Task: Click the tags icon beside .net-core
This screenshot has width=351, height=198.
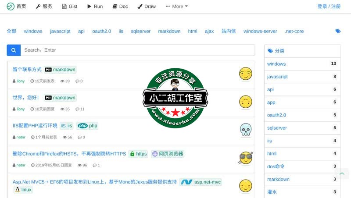Action: 338,31
